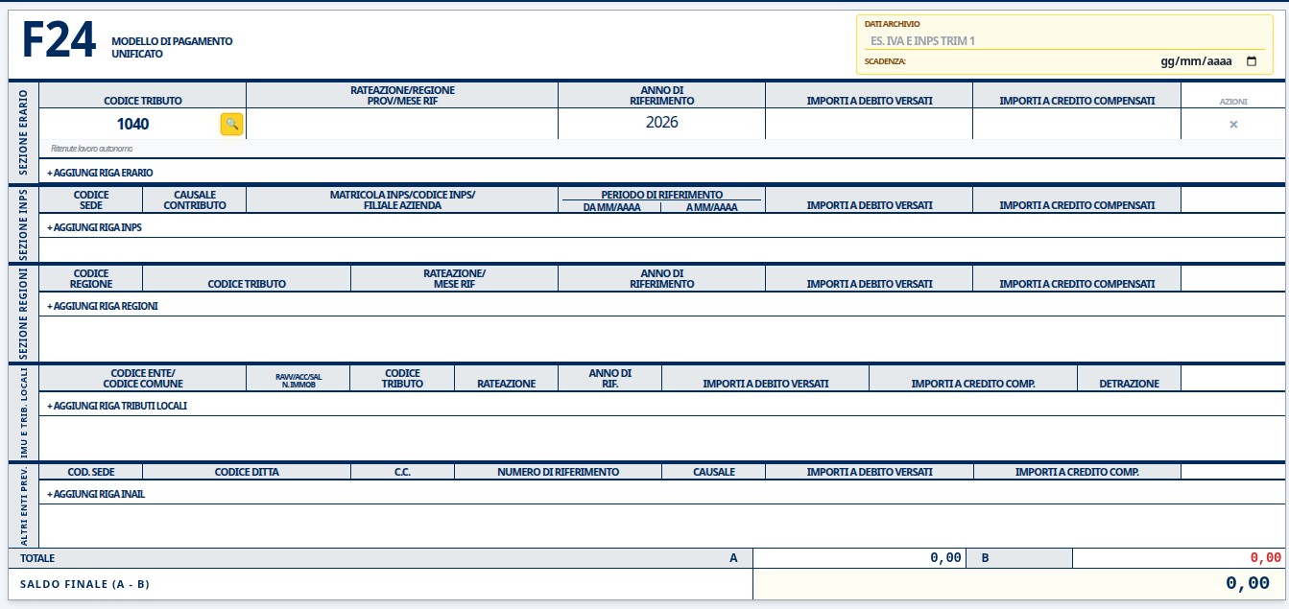The image size is (1289, 609).
Task: Click the yellow search icon beside codice tributo
Action: coord(231,124)
